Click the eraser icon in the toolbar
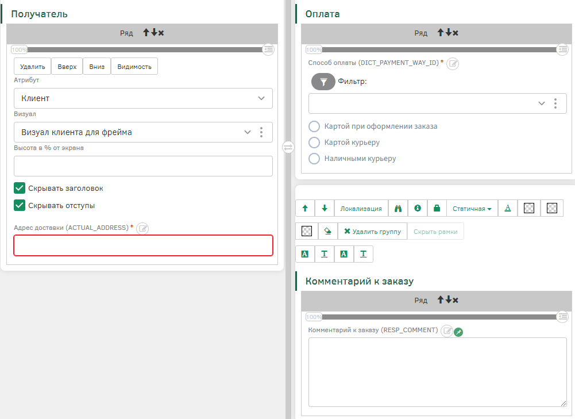575x419 pixels. 327,231
